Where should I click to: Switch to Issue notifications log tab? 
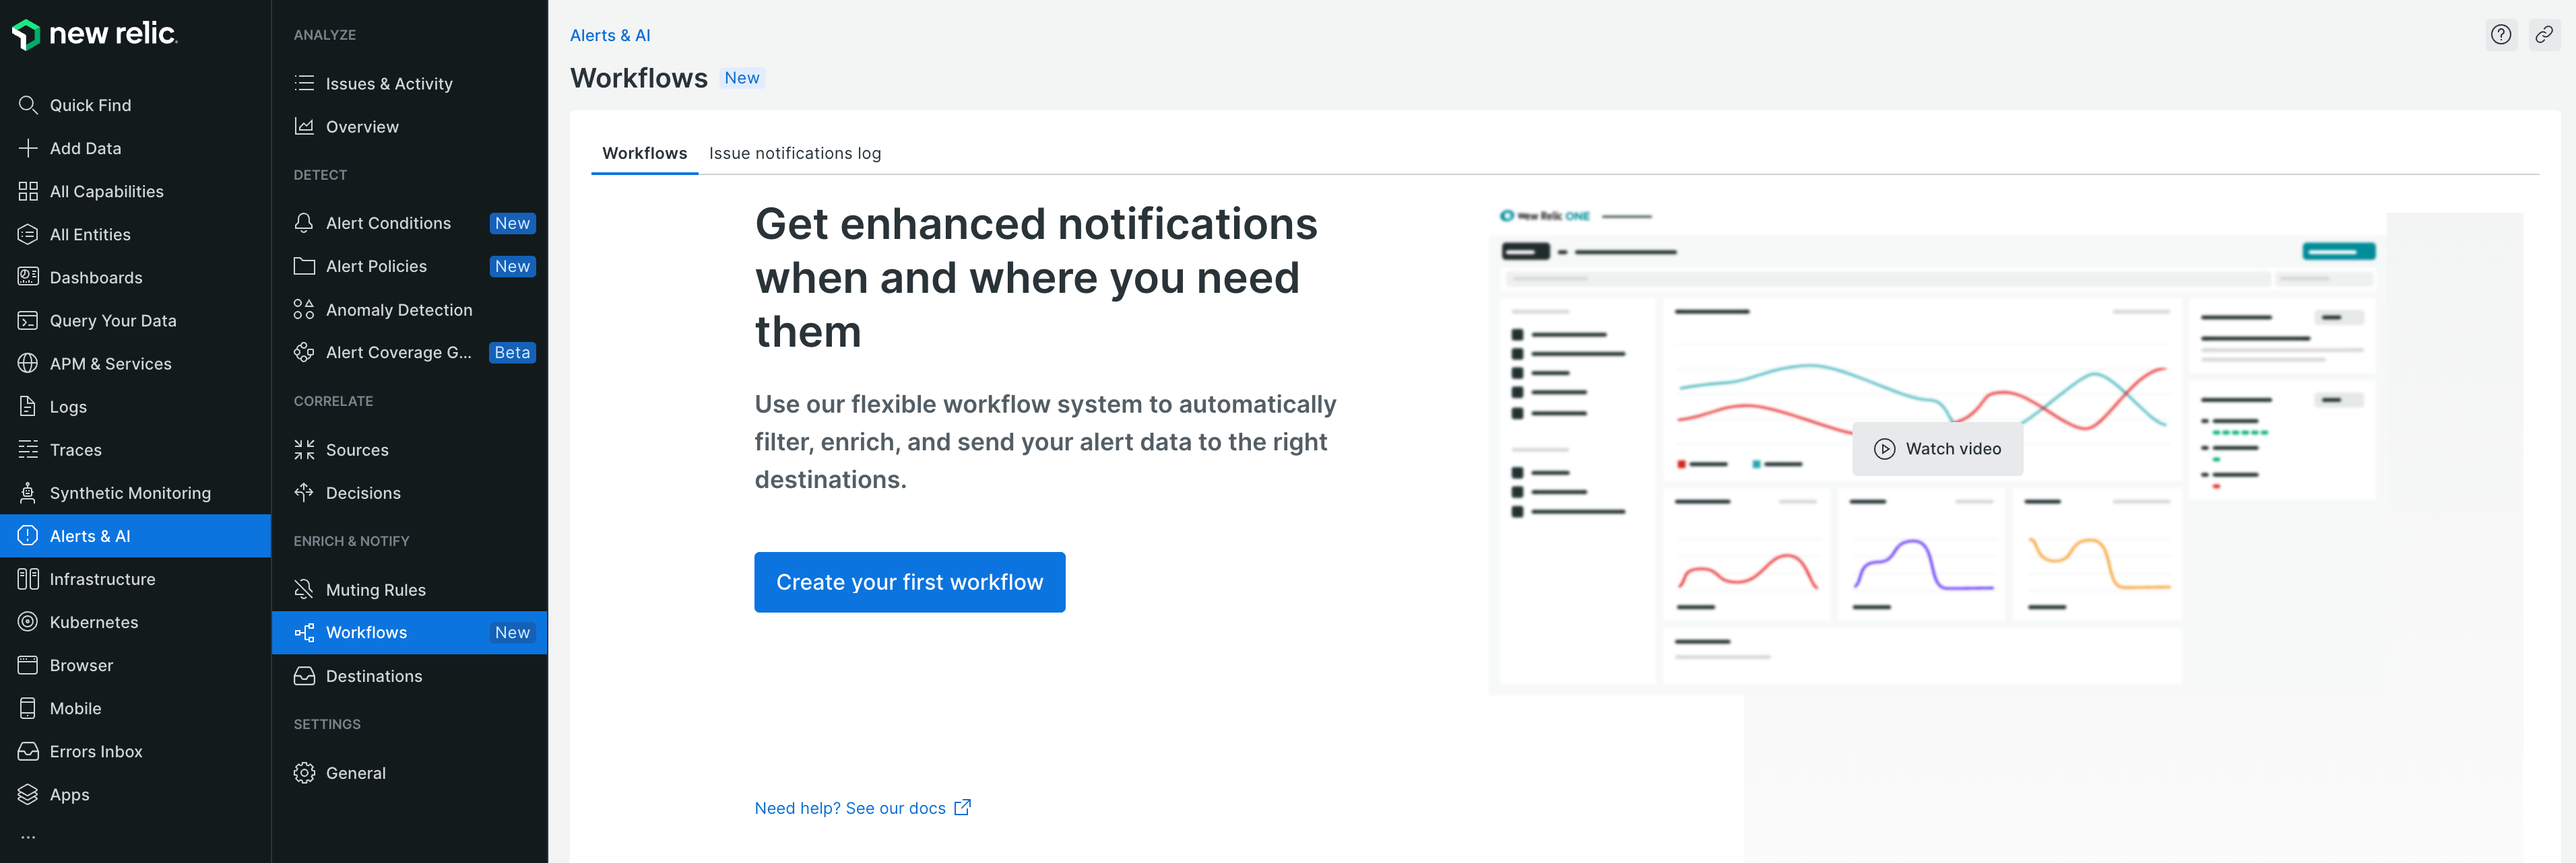tap(794, 153)
